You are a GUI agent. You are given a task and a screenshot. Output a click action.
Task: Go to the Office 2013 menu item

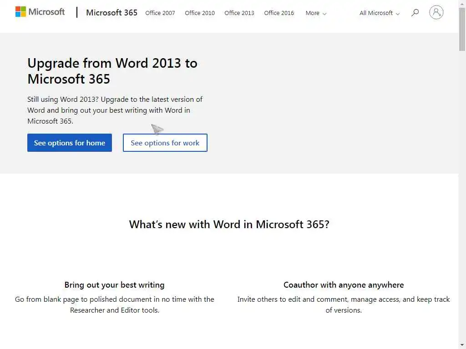[239, 13]
